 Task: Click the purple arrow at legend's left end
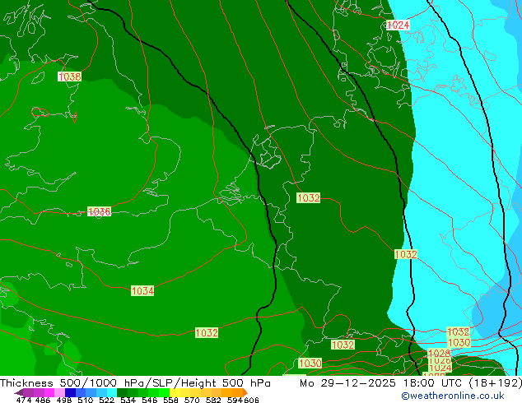click(19, 392)
